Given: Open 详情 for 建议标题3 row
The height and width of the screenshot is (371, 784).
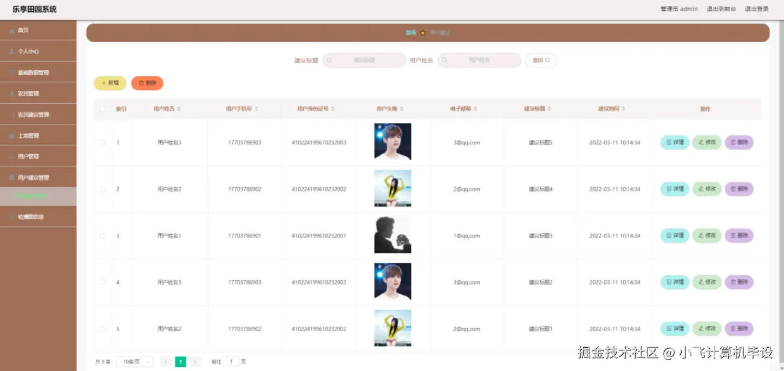Looking at the screenshot, I should pos(675,235).
